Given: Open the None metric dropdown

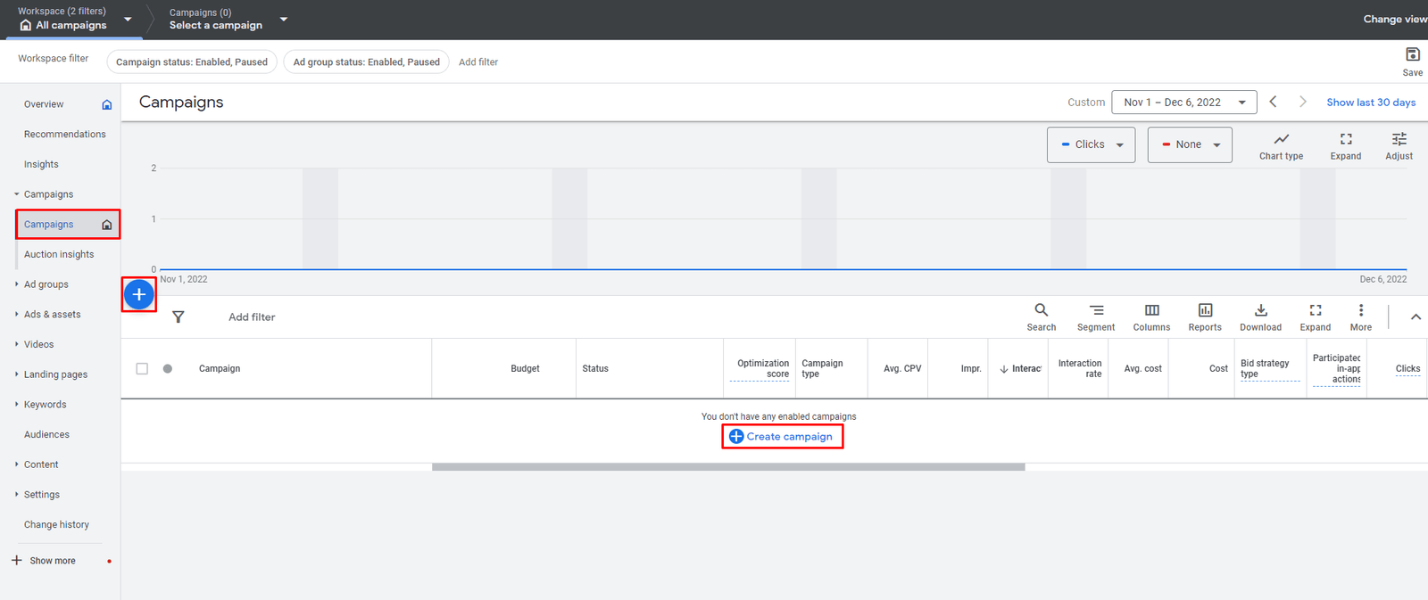Looking at the screenshot, I should coord(1190,144).
